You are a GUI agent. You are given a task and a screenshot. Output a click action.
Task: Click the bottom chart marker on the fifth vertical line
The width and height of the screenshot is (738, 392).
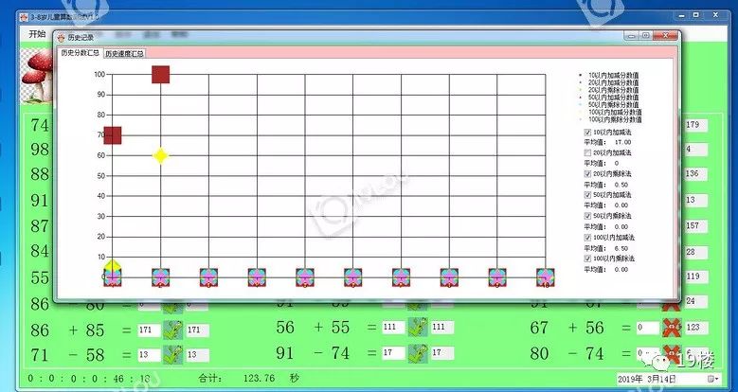click(x=305, y=277)
